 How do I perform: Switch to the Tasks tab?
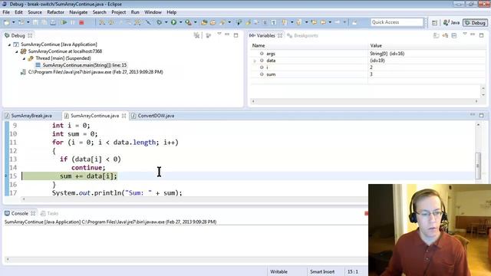(x=49, y=213)
